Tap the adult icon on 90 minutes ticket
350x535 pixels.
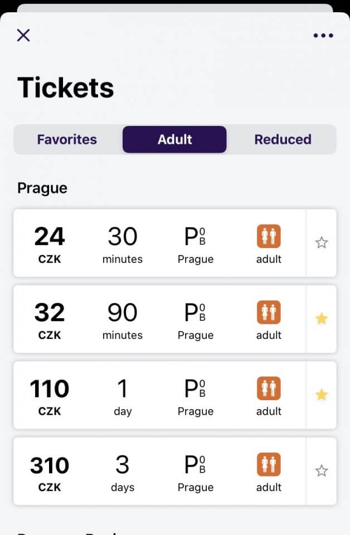coord(269,313)
